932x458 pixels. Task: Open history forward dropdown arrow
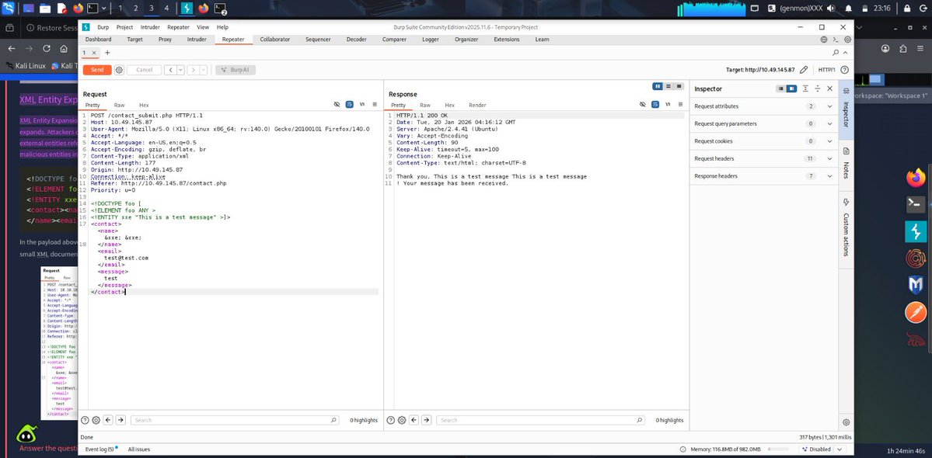point(204,70)
